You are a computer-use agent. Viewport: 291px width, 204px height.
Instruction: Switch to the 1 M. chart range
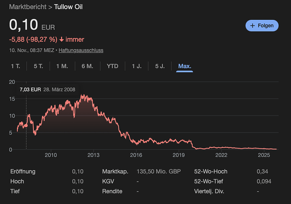coord(62,66)
